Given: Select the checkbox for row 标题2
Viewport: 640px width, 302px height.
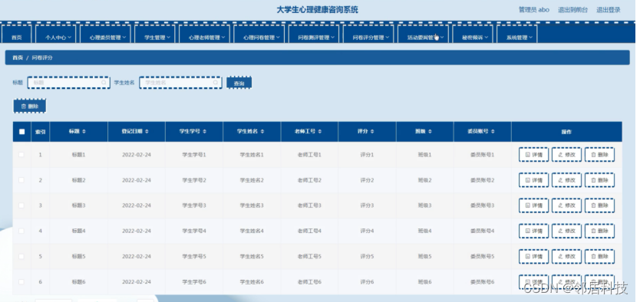Looking at the screenshot, I should pos(21,180).
